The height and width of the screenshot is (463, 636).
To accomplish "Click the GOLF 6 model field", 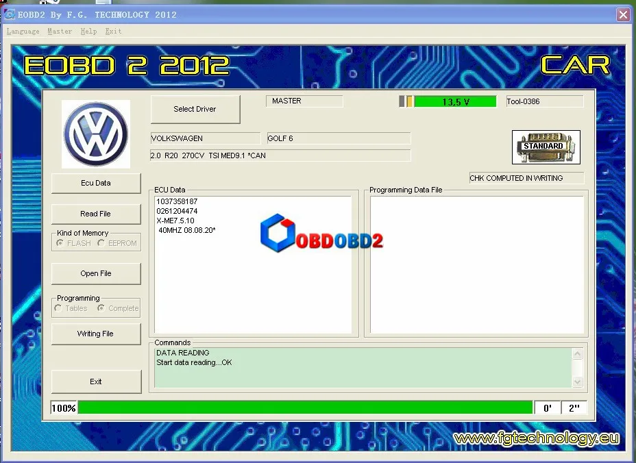I will tap(339, 138).
